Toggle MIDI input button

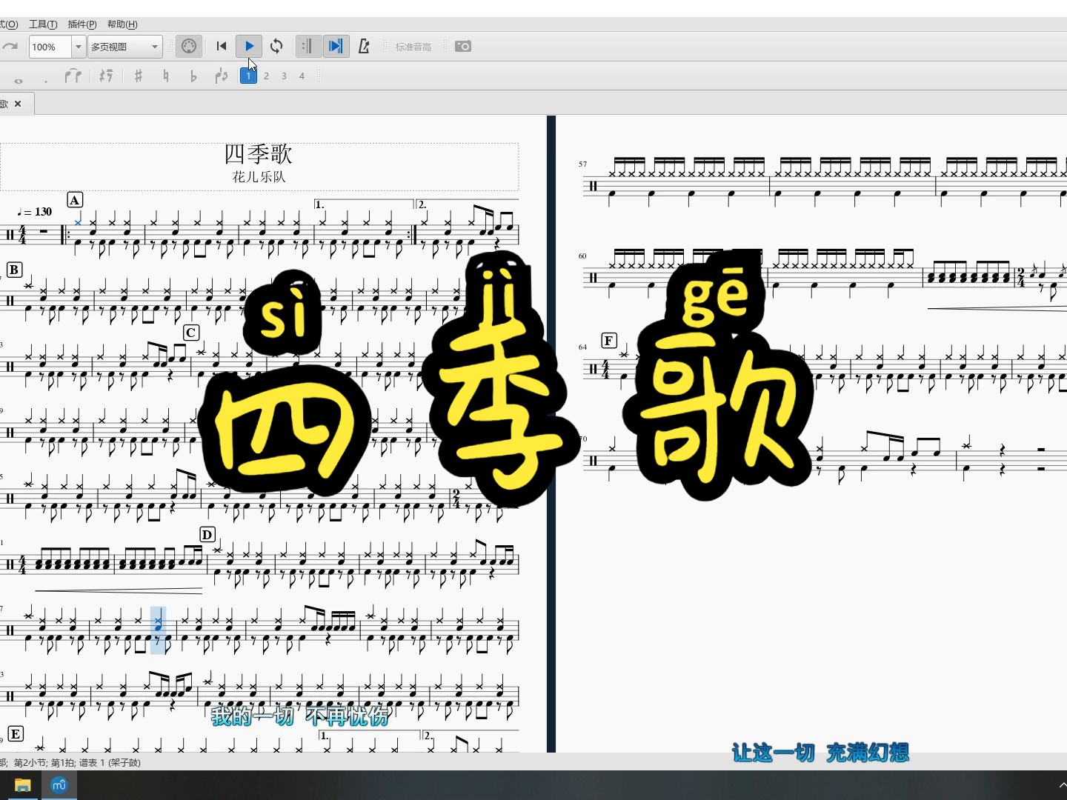(x=189, y=47)
